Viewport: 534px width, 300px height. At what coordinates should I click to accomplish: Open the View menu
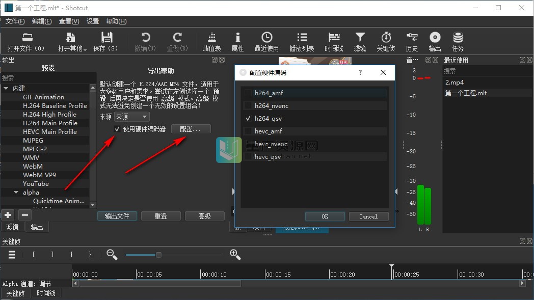(69, 21)
